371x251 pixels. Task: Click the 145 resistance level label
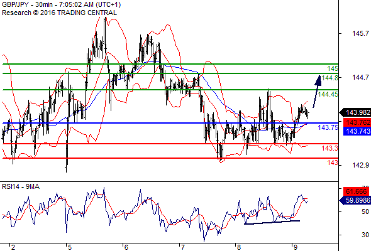333,69
